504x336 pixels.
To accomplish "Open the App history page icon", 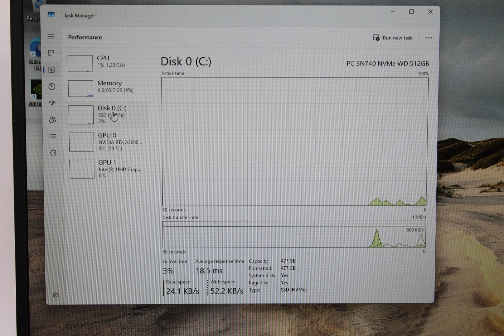I will [x=52, y=86].
